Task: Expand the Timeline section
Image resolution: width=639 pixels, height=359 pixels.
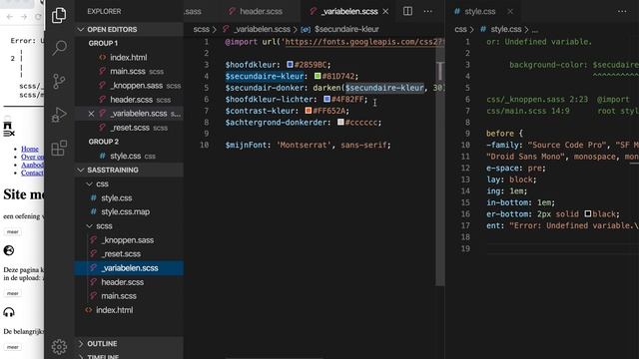Action: click(129, 356)
